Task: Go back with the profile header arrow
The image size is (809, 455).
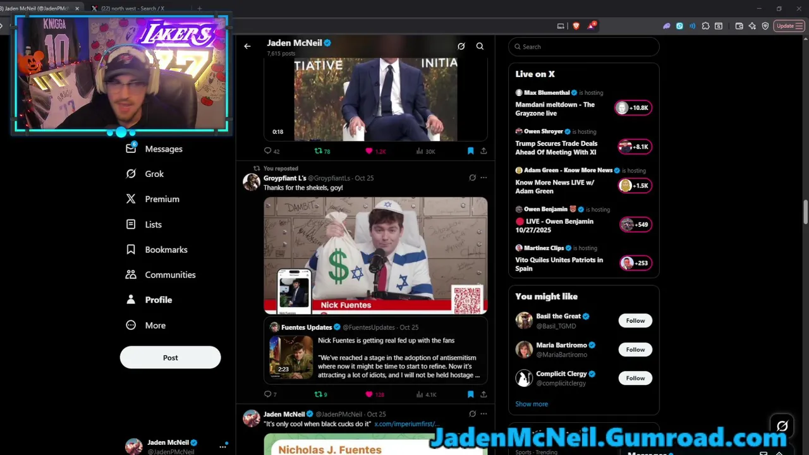Action: coord(247,46)
